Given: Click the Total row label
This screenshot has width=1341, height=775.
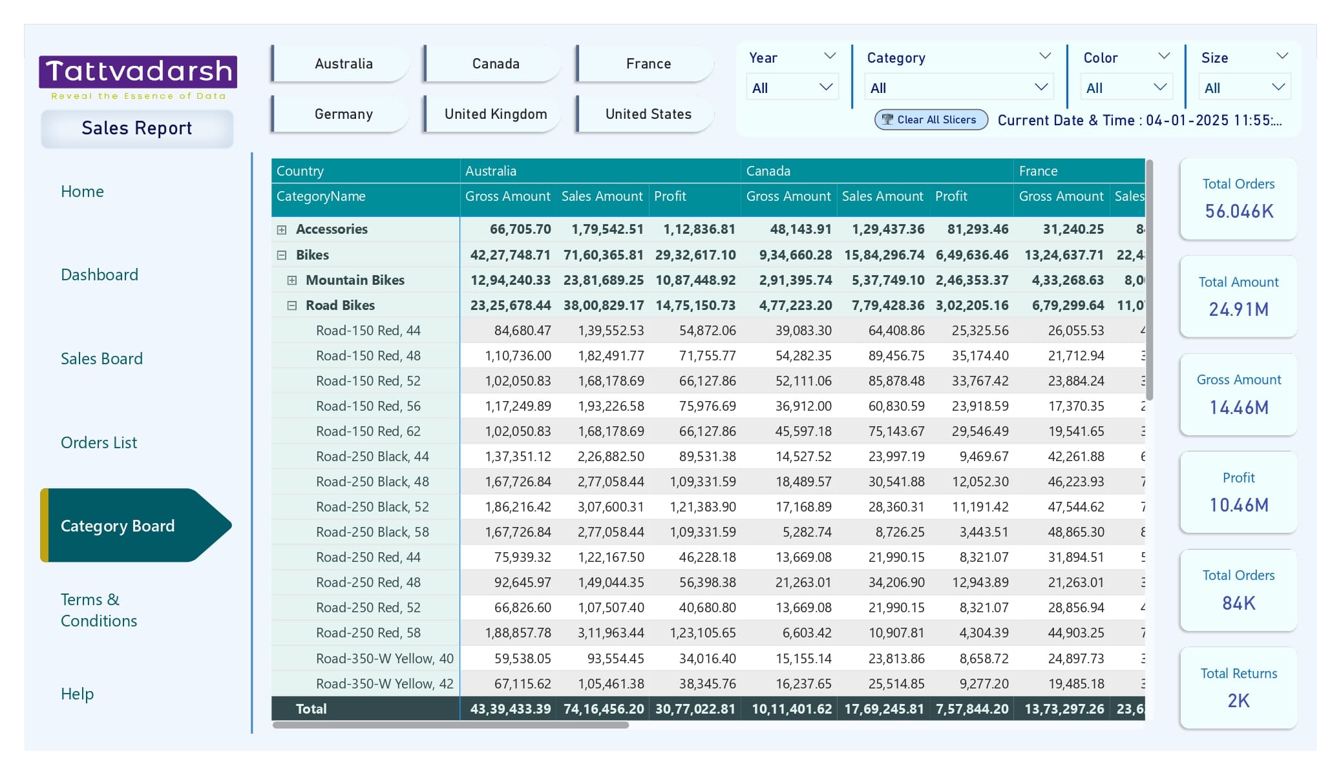Looking at the screenshot, I should [x=311, y=709].
